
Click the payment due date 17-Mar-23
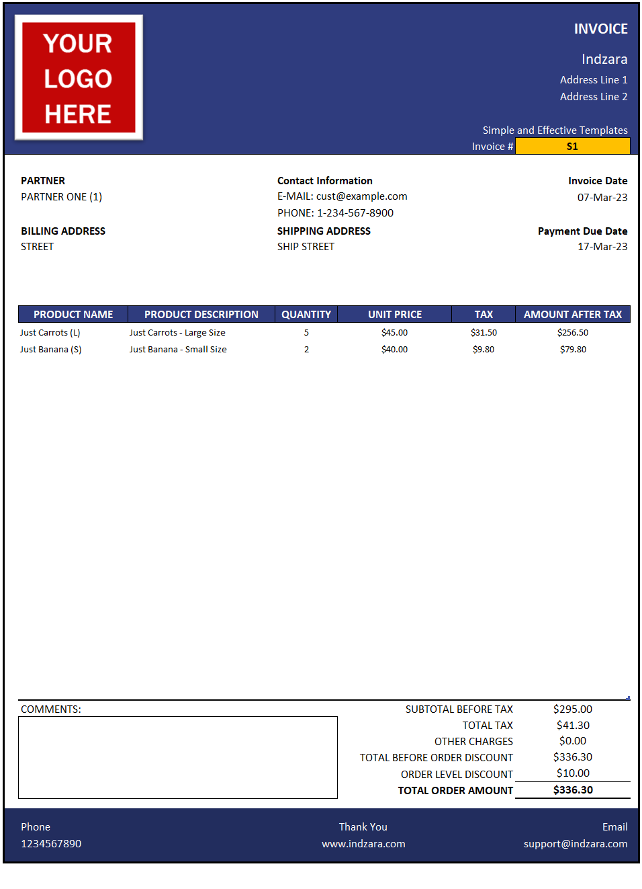coord(602,246)
